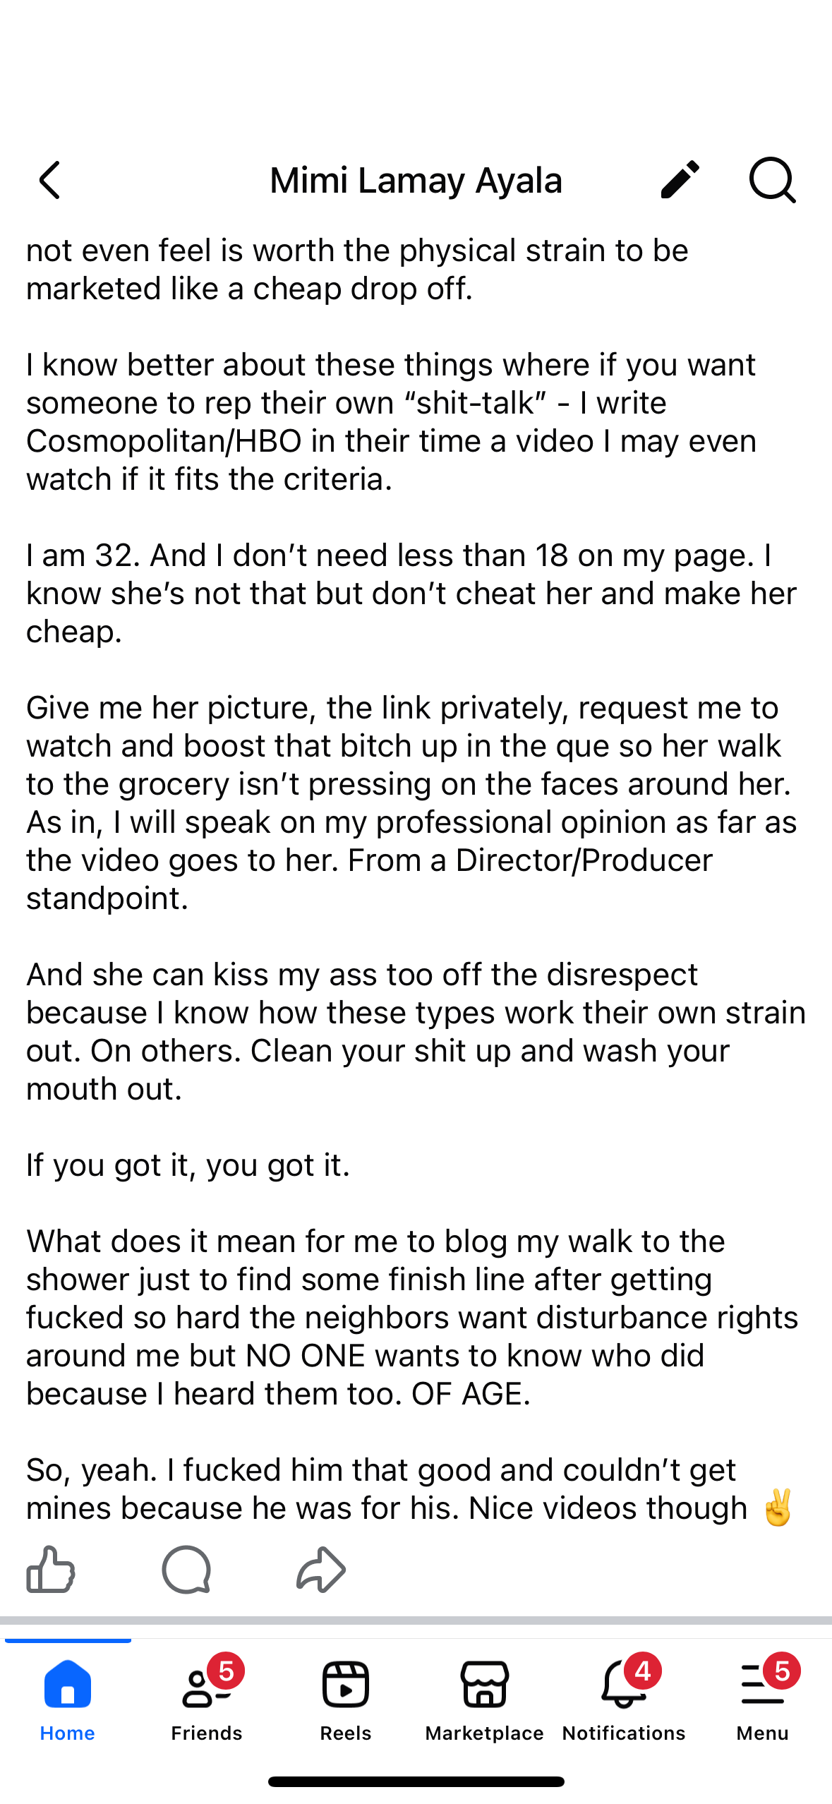This screenshot has height=1804, width=832.
Task: Tap the iOS home indicator bar
Action: (416, 1781)
